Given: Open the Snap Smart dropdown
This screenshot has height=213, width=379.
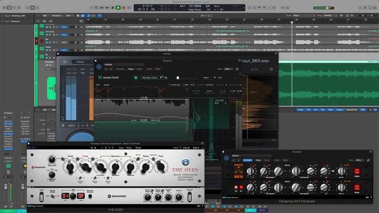Looking at the screenshot, I should tap(303, 15).
